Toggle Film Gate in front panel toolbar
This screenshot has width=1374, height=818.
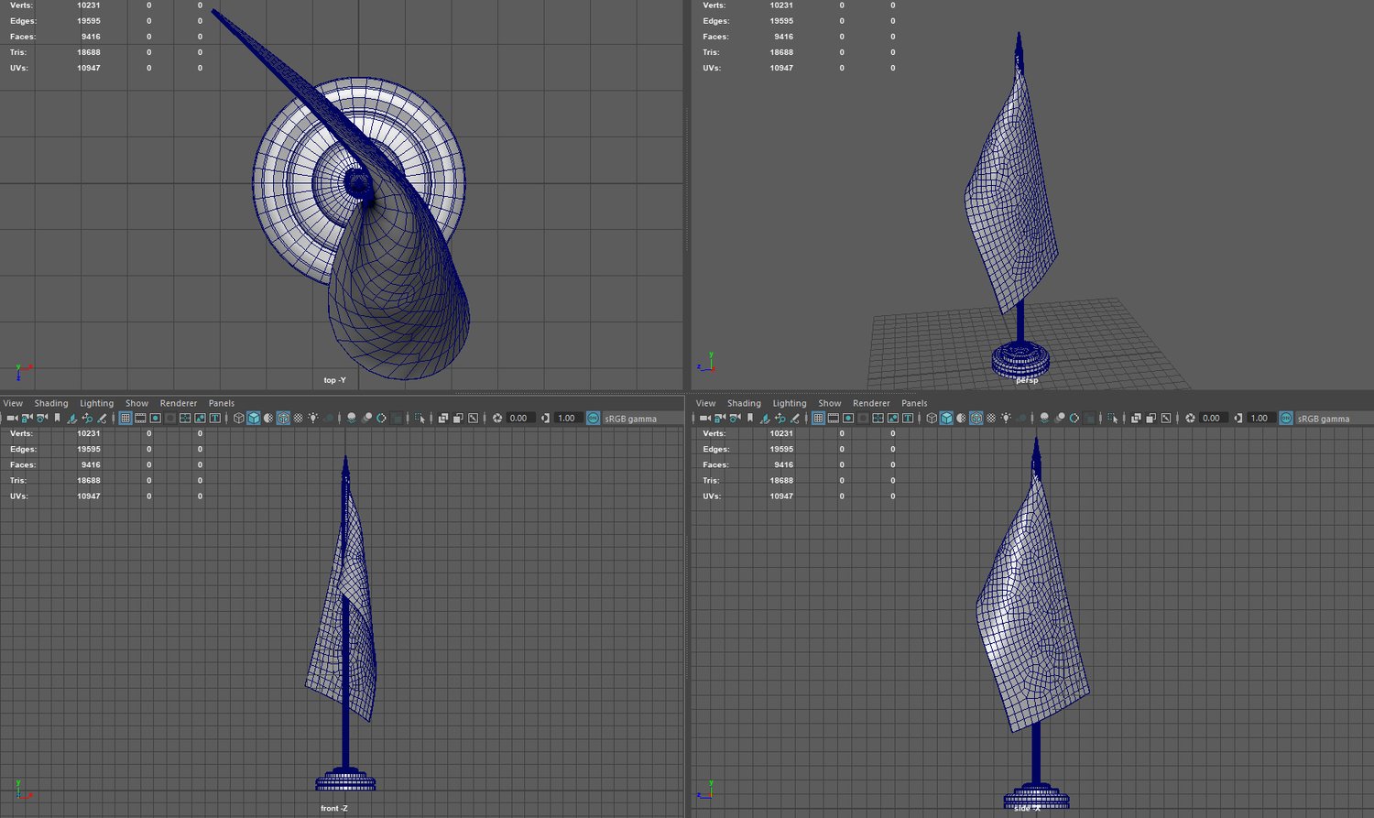pyautogui.click(x=140, y=419)
